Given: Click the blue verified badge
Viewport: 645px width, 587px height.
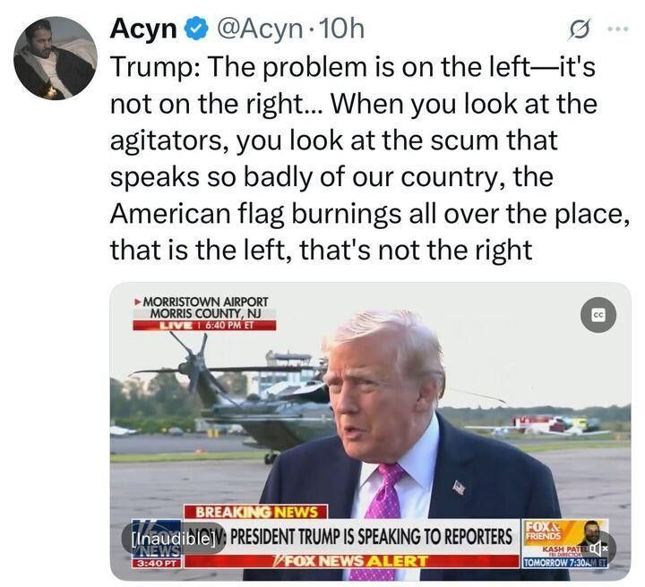Looking at the screenshot, I should click(x=195, y=30).
